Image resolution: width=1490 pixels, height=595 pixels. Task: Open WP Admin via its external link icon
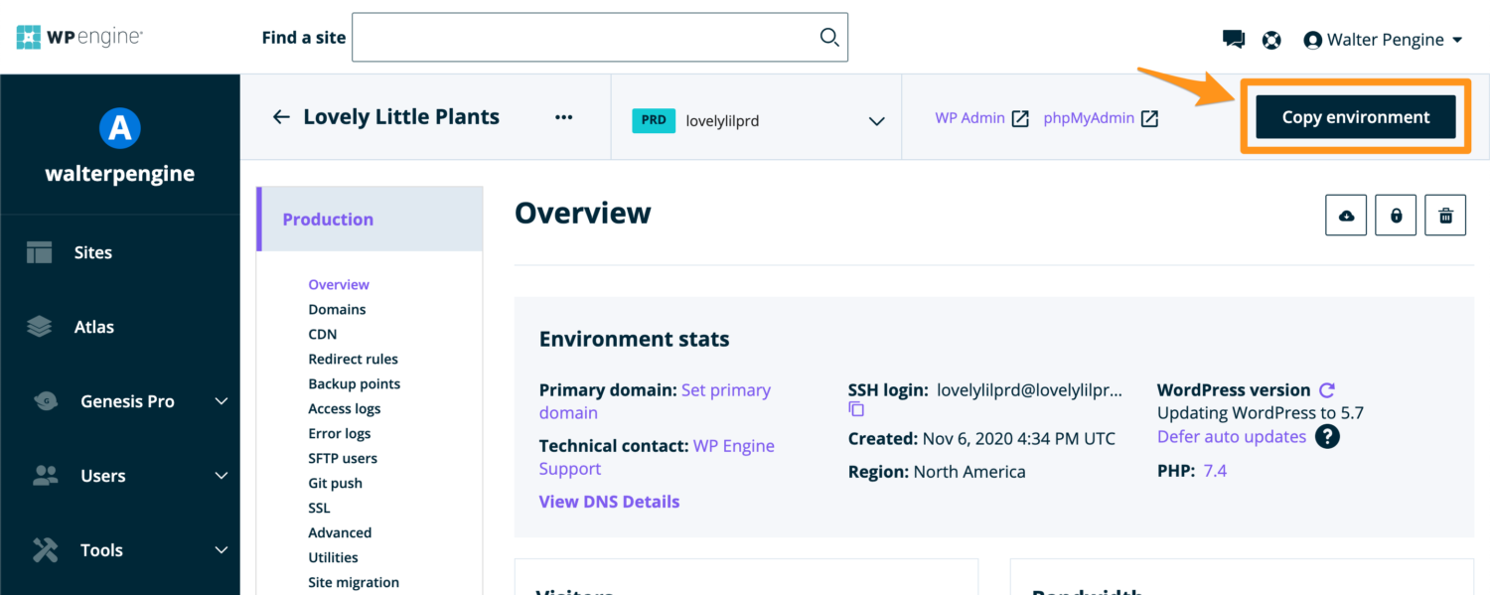point(1020,117)
